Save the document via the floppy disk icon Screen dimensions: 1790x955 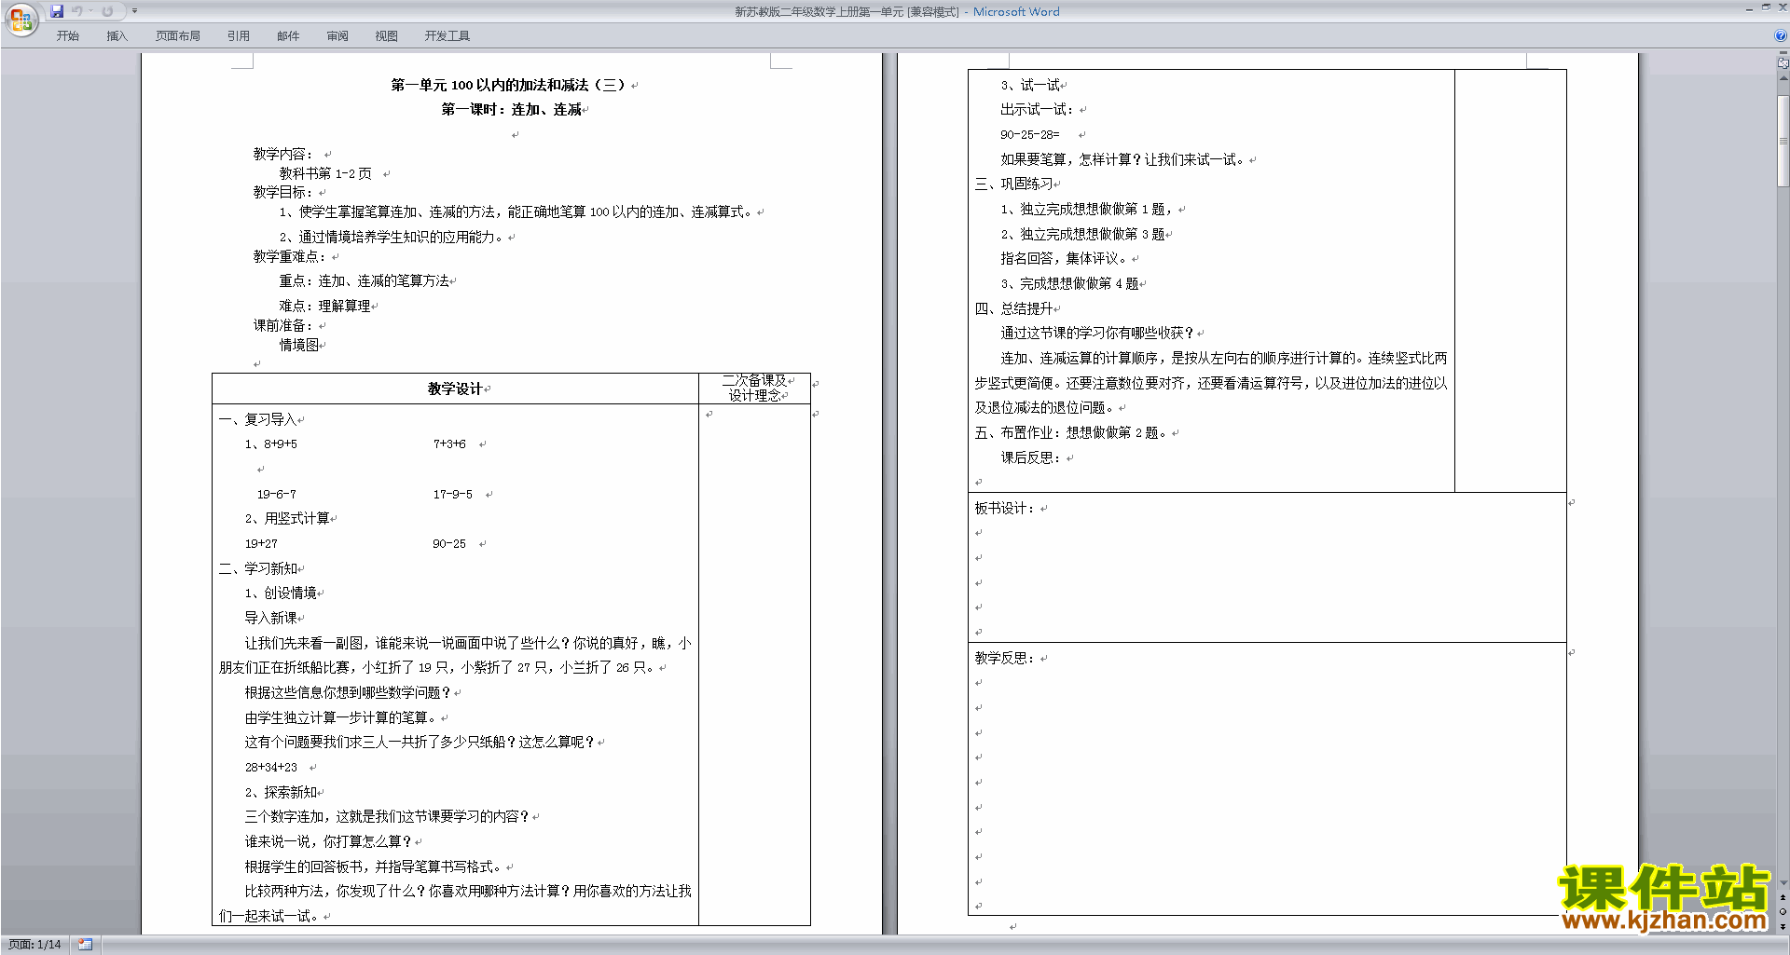click(57, 11)
